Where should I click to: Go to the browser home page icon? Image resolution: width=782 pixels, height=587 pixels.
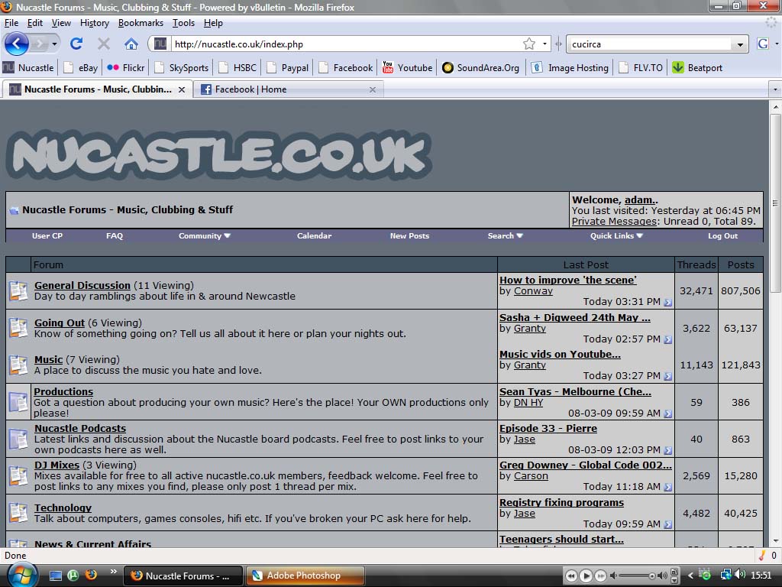click(131, 44)
